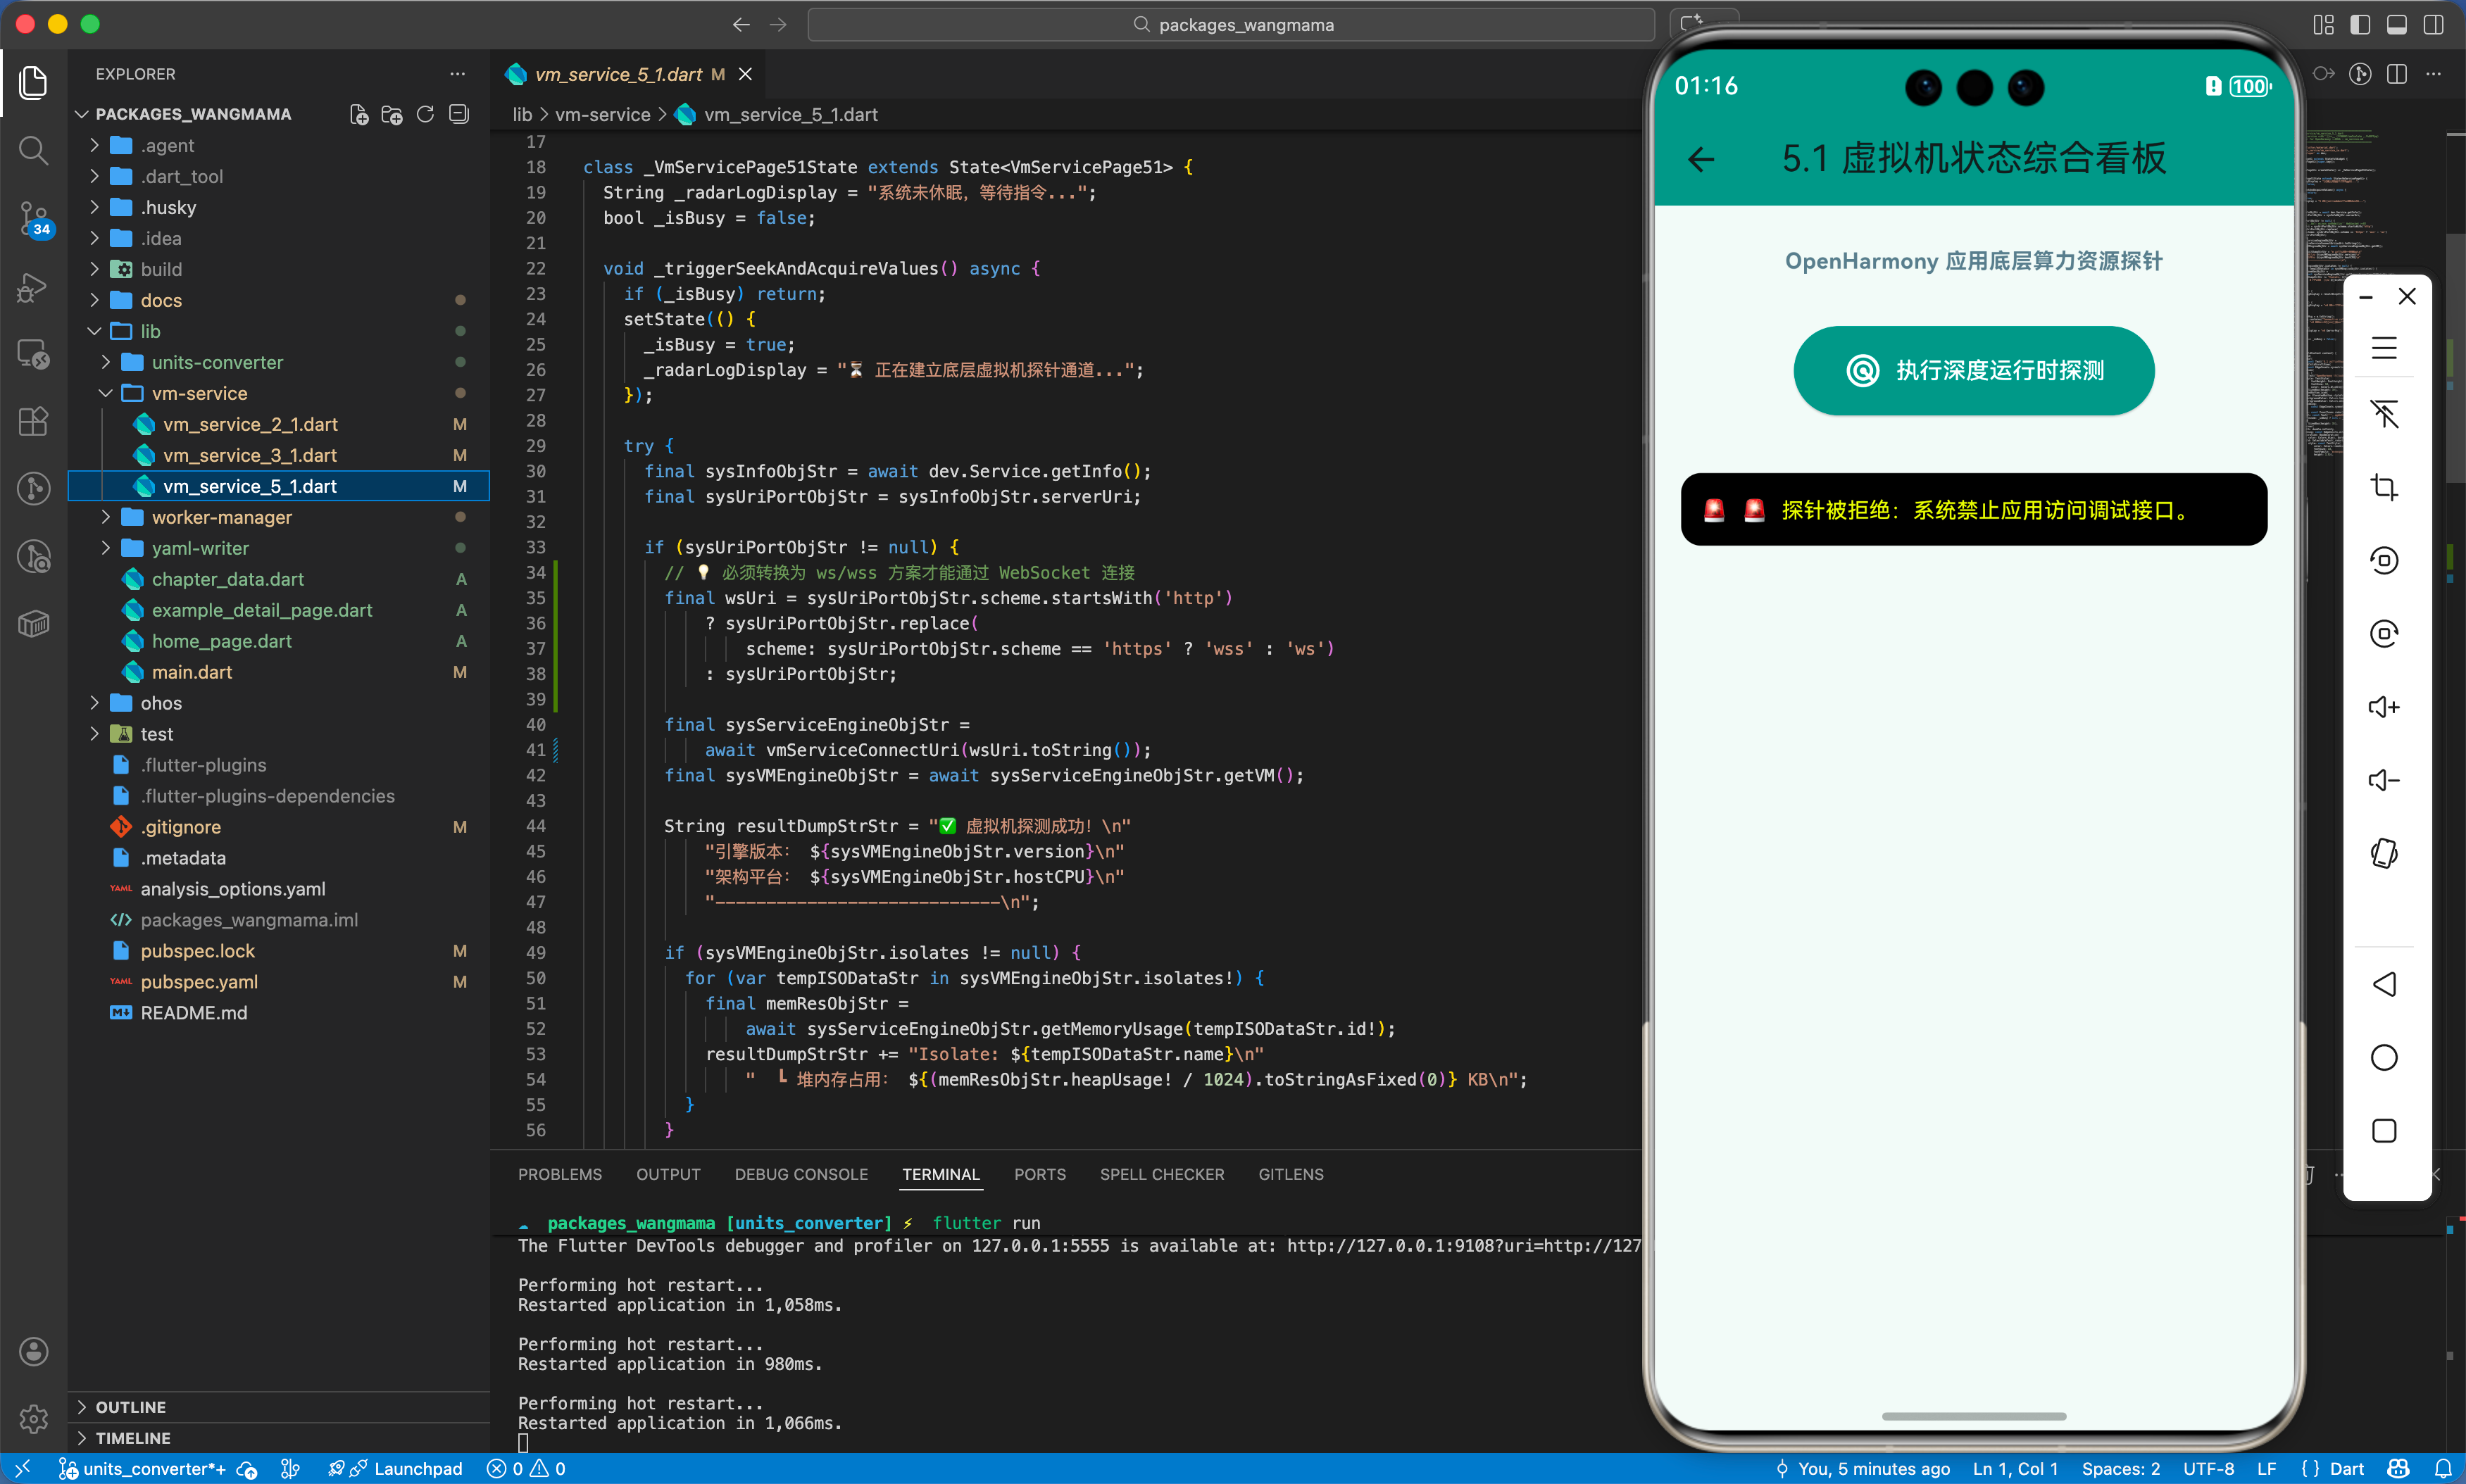Image resolution: width=2466 pixels, height=1484 pixels.
Task: Open the Search view in activity bar
Action: 33,150
